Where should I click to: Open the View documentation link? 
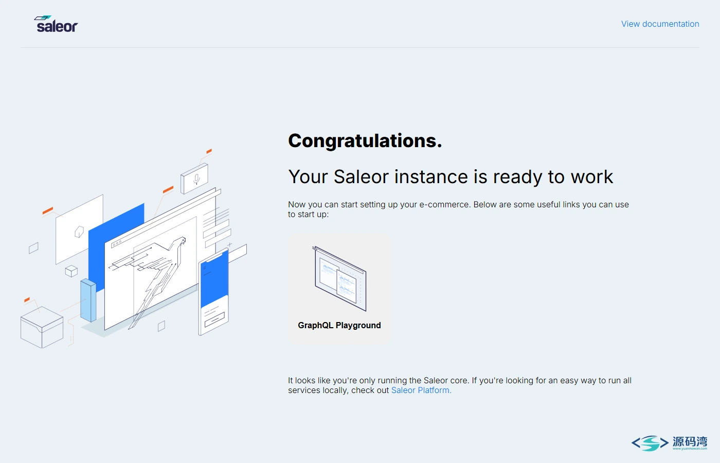pyautogui.click(x=660, y=24)
